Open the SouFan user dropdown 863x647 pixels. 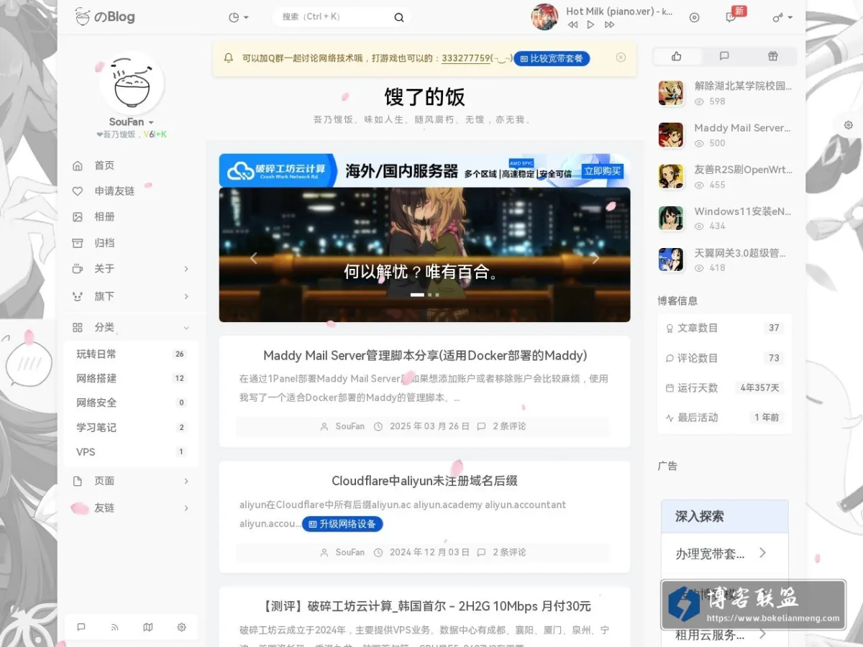[131, 122]
